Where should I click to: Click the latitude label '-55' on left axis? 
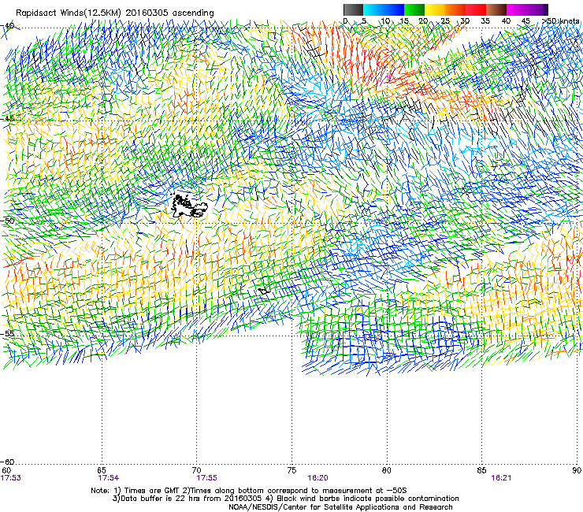coord(7,333)
